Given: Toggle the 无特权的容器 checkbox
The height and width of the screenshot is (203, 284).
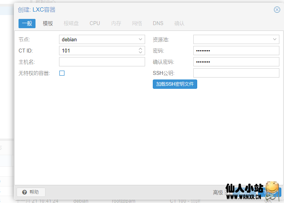Looking at the screenshot, I should click(x=62, y=73).
